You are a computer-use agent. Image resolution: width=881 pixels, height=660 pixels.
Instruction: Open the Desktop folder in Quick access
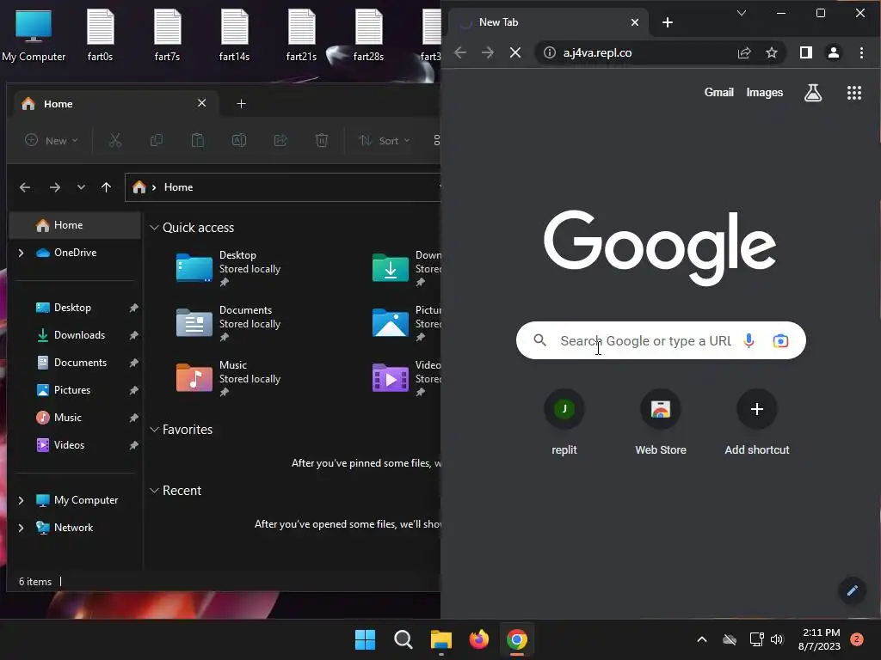(x=229, y=268)
